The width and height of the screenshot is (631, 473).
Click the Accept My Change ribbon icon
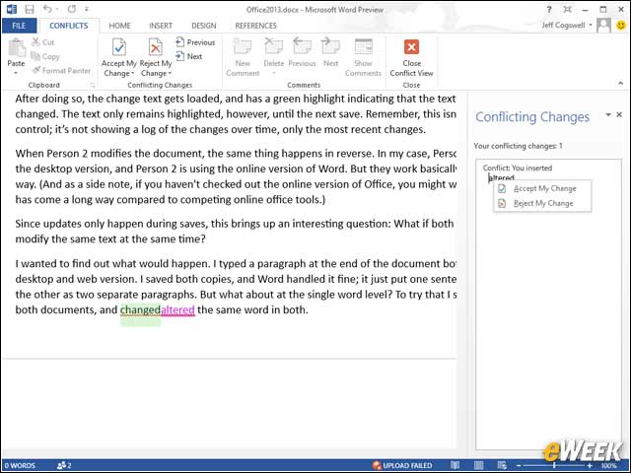pos(119,47)
